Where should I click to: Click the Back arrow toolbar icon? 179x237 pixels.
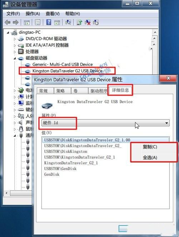pos(8,23)
